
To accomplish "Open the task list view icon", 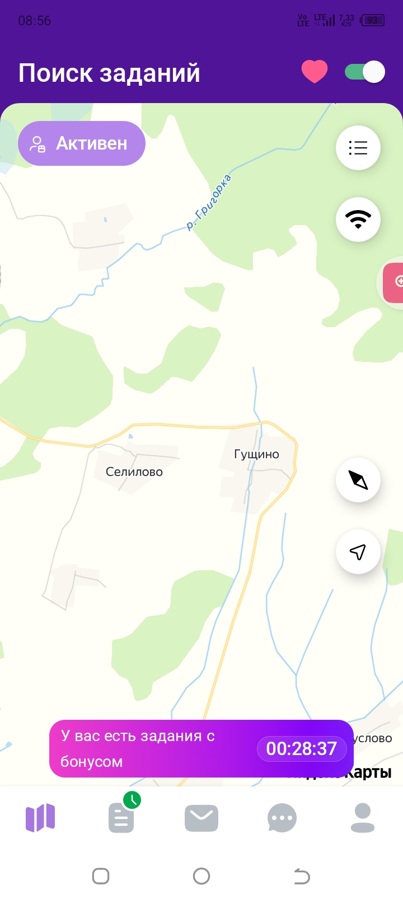I will click(358, 148).
